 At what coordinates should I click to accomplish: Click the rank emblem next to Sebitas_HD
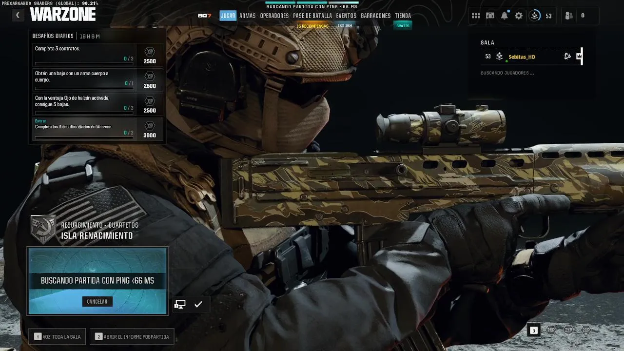[499, 57]
